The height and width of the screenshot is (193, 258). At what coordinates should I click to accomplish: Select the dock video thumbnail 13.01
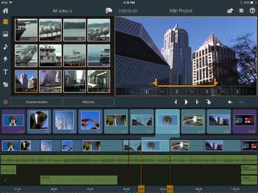26,30
